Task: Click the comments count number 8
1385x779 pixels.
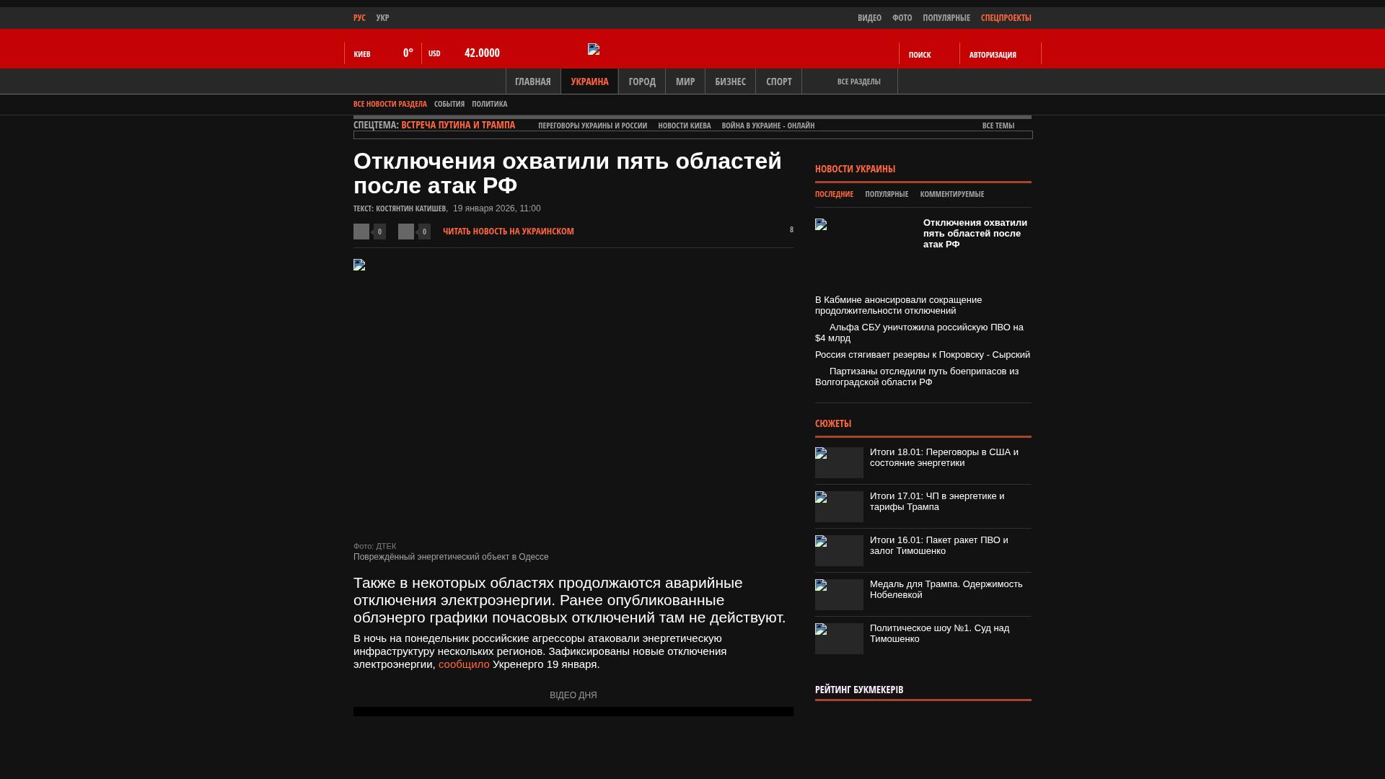Action: 791,229
